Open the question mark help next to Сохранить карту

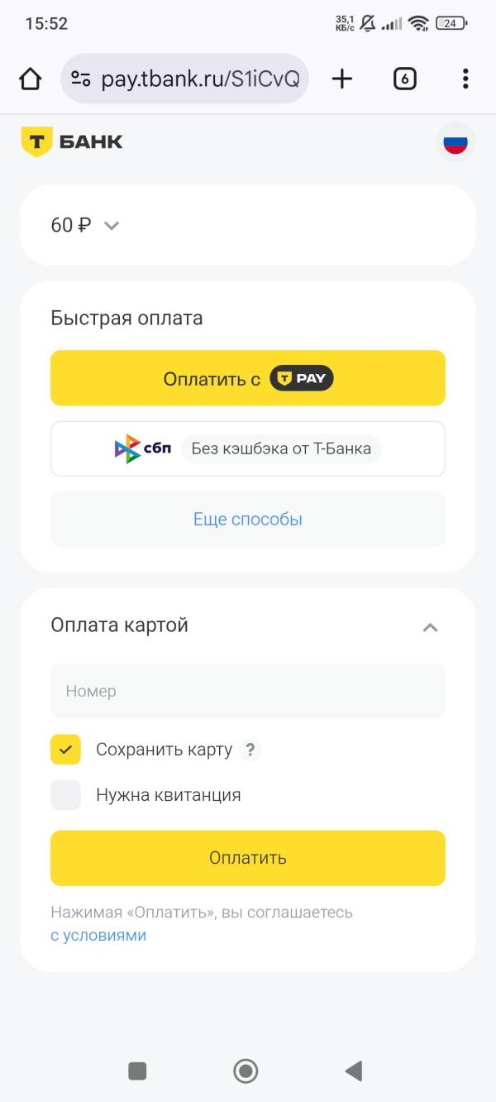(x=250, y=750)
